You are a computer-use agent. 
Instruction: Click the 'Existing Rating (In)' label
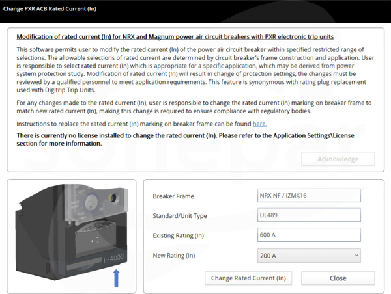pos(179,235)
